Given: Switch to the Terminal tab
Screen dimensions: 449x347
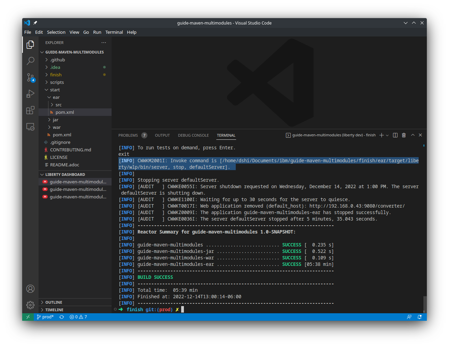Looking at the screenshot, I should point(226,135).
